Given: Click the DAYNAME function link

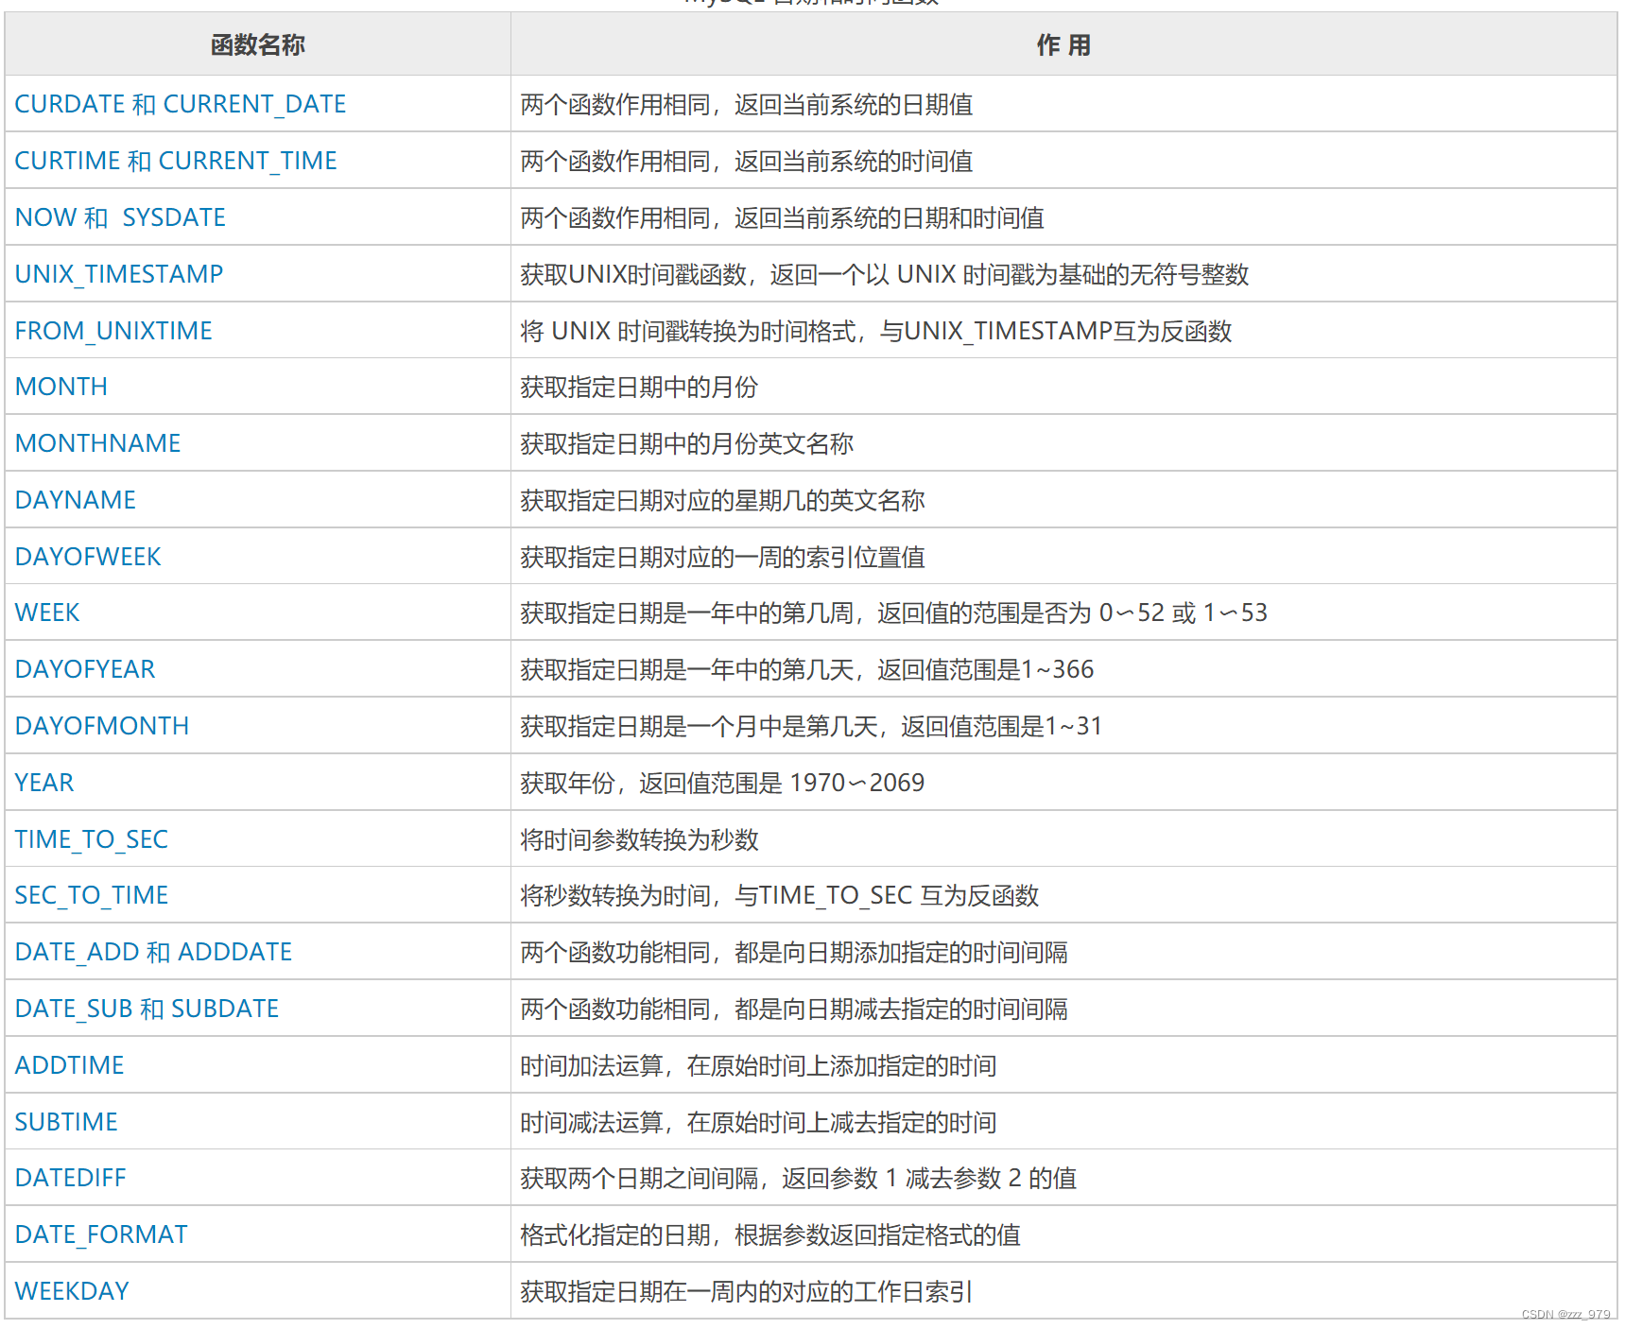Looking at the screenshot, I should (x=75, y=500).
